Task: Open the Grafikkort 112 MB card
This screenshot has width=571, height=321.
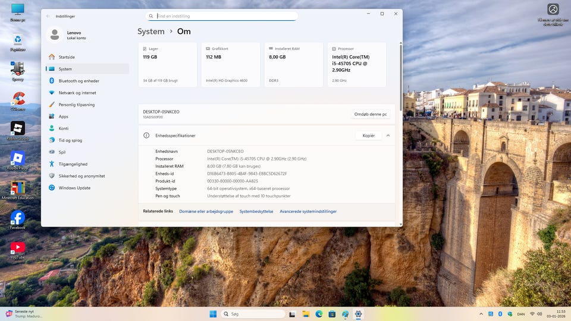Action: pos(231,65)
